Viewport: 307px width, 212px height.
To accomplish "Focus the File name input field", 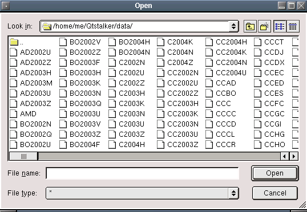I will coord(143,173).
